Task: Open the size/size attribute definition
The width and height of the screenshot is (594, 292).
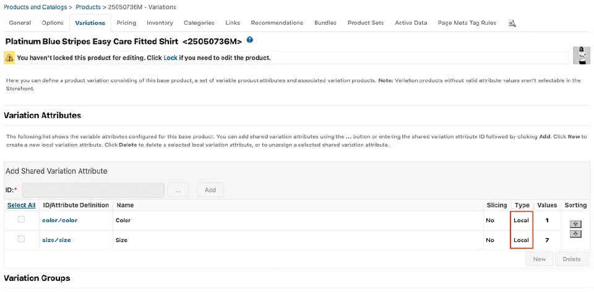Action: [56, 240]
